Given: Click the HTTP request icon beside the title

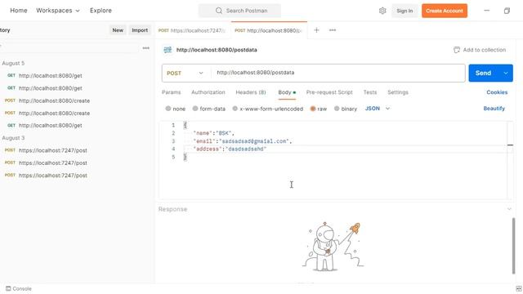Looking at the screenshot, I should [168, 50].
